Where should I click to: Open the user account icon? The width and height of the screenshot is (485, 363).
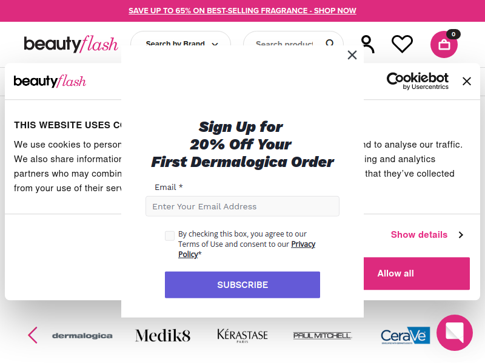[367, 44]
